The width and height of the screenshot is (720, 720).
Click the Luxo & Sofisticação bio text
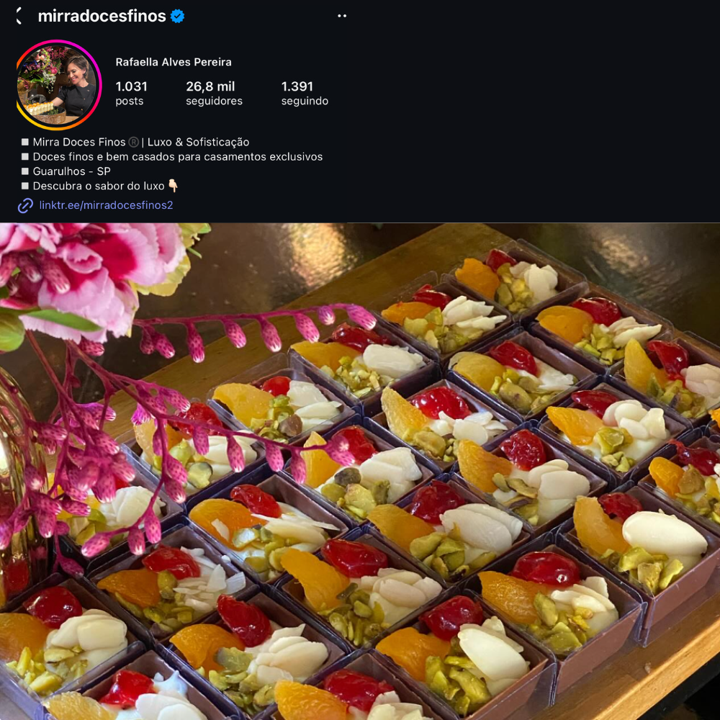[199, 143]
